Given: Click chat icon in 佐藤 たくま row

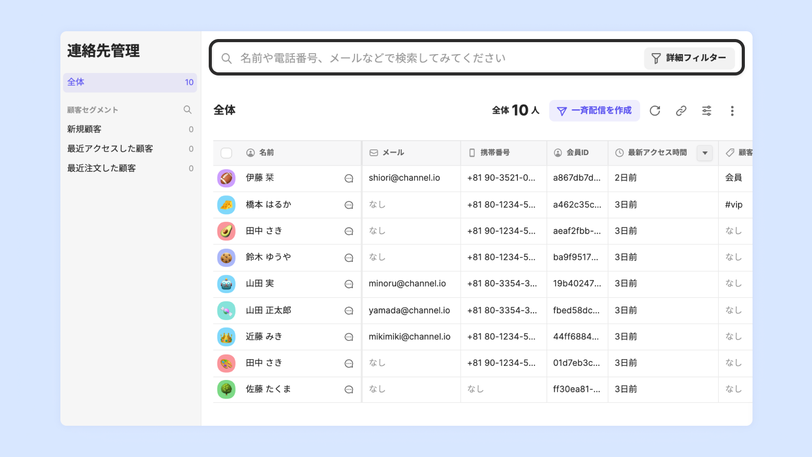Looking at the screenshot, I should click(349, 390).
